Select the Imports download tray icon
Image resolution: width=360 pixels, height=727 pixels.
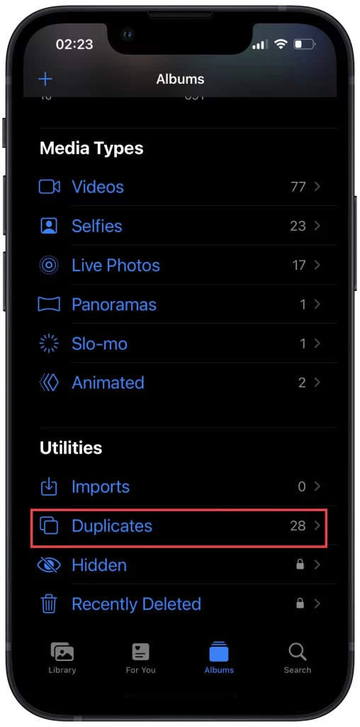[x=49, y=487]
